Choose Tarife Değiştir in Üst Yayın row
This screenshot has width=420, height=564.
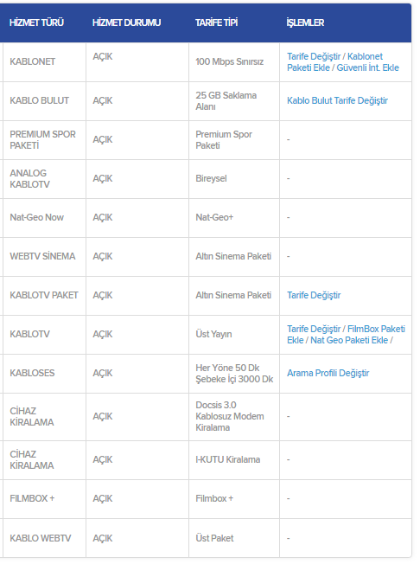point(314,329)
